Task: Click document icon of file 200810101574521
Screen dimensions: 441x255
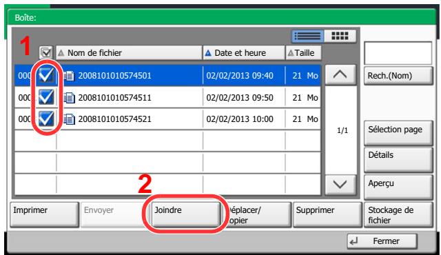Action: (x=69, y=119)
